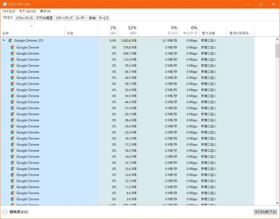Sort by the ディスク column header

tap(159, 30)
